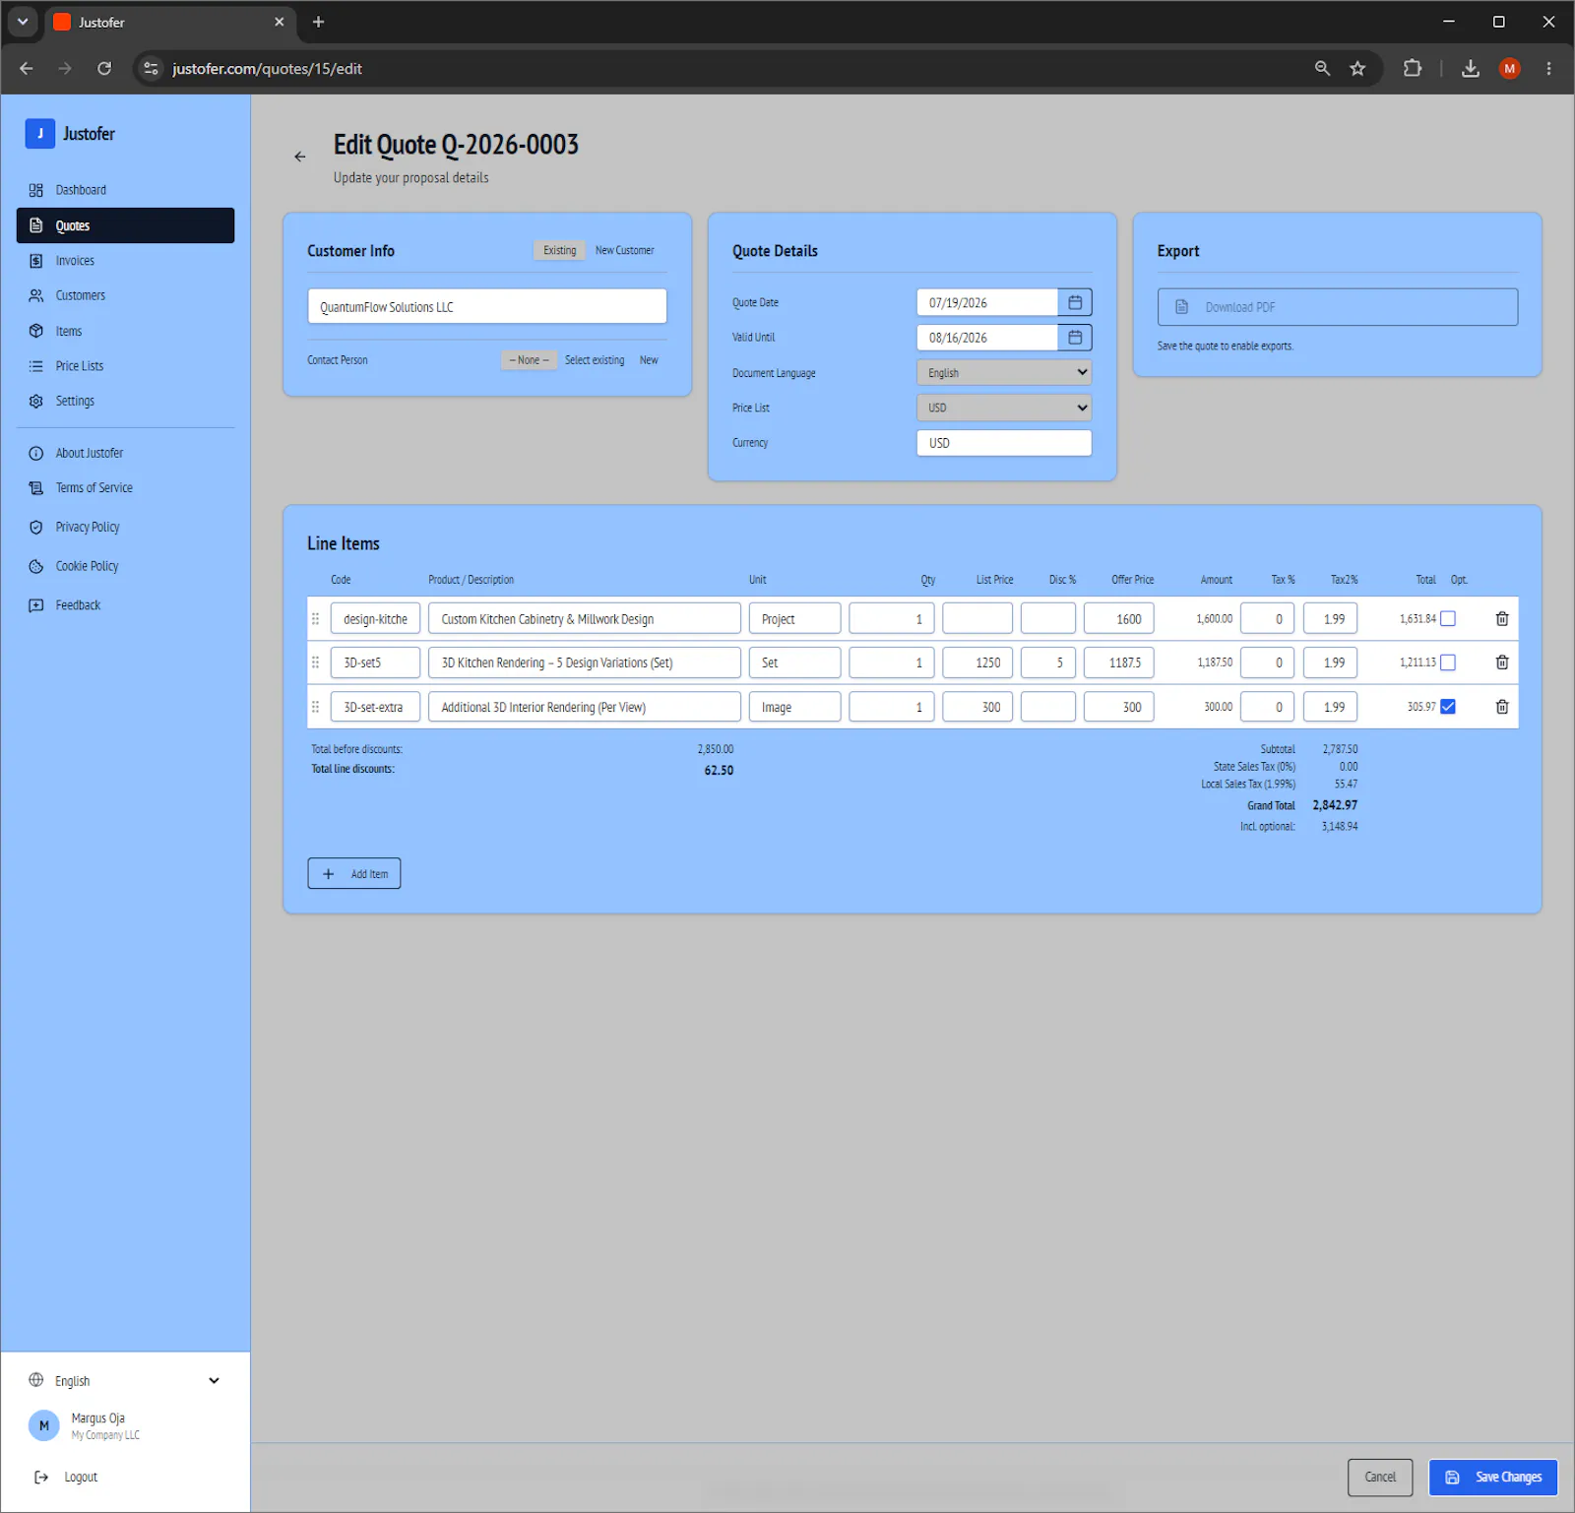Go to Customers in the sidebar
The height and width of the screenshot is (1513, 1575).
tap(125, 295)
